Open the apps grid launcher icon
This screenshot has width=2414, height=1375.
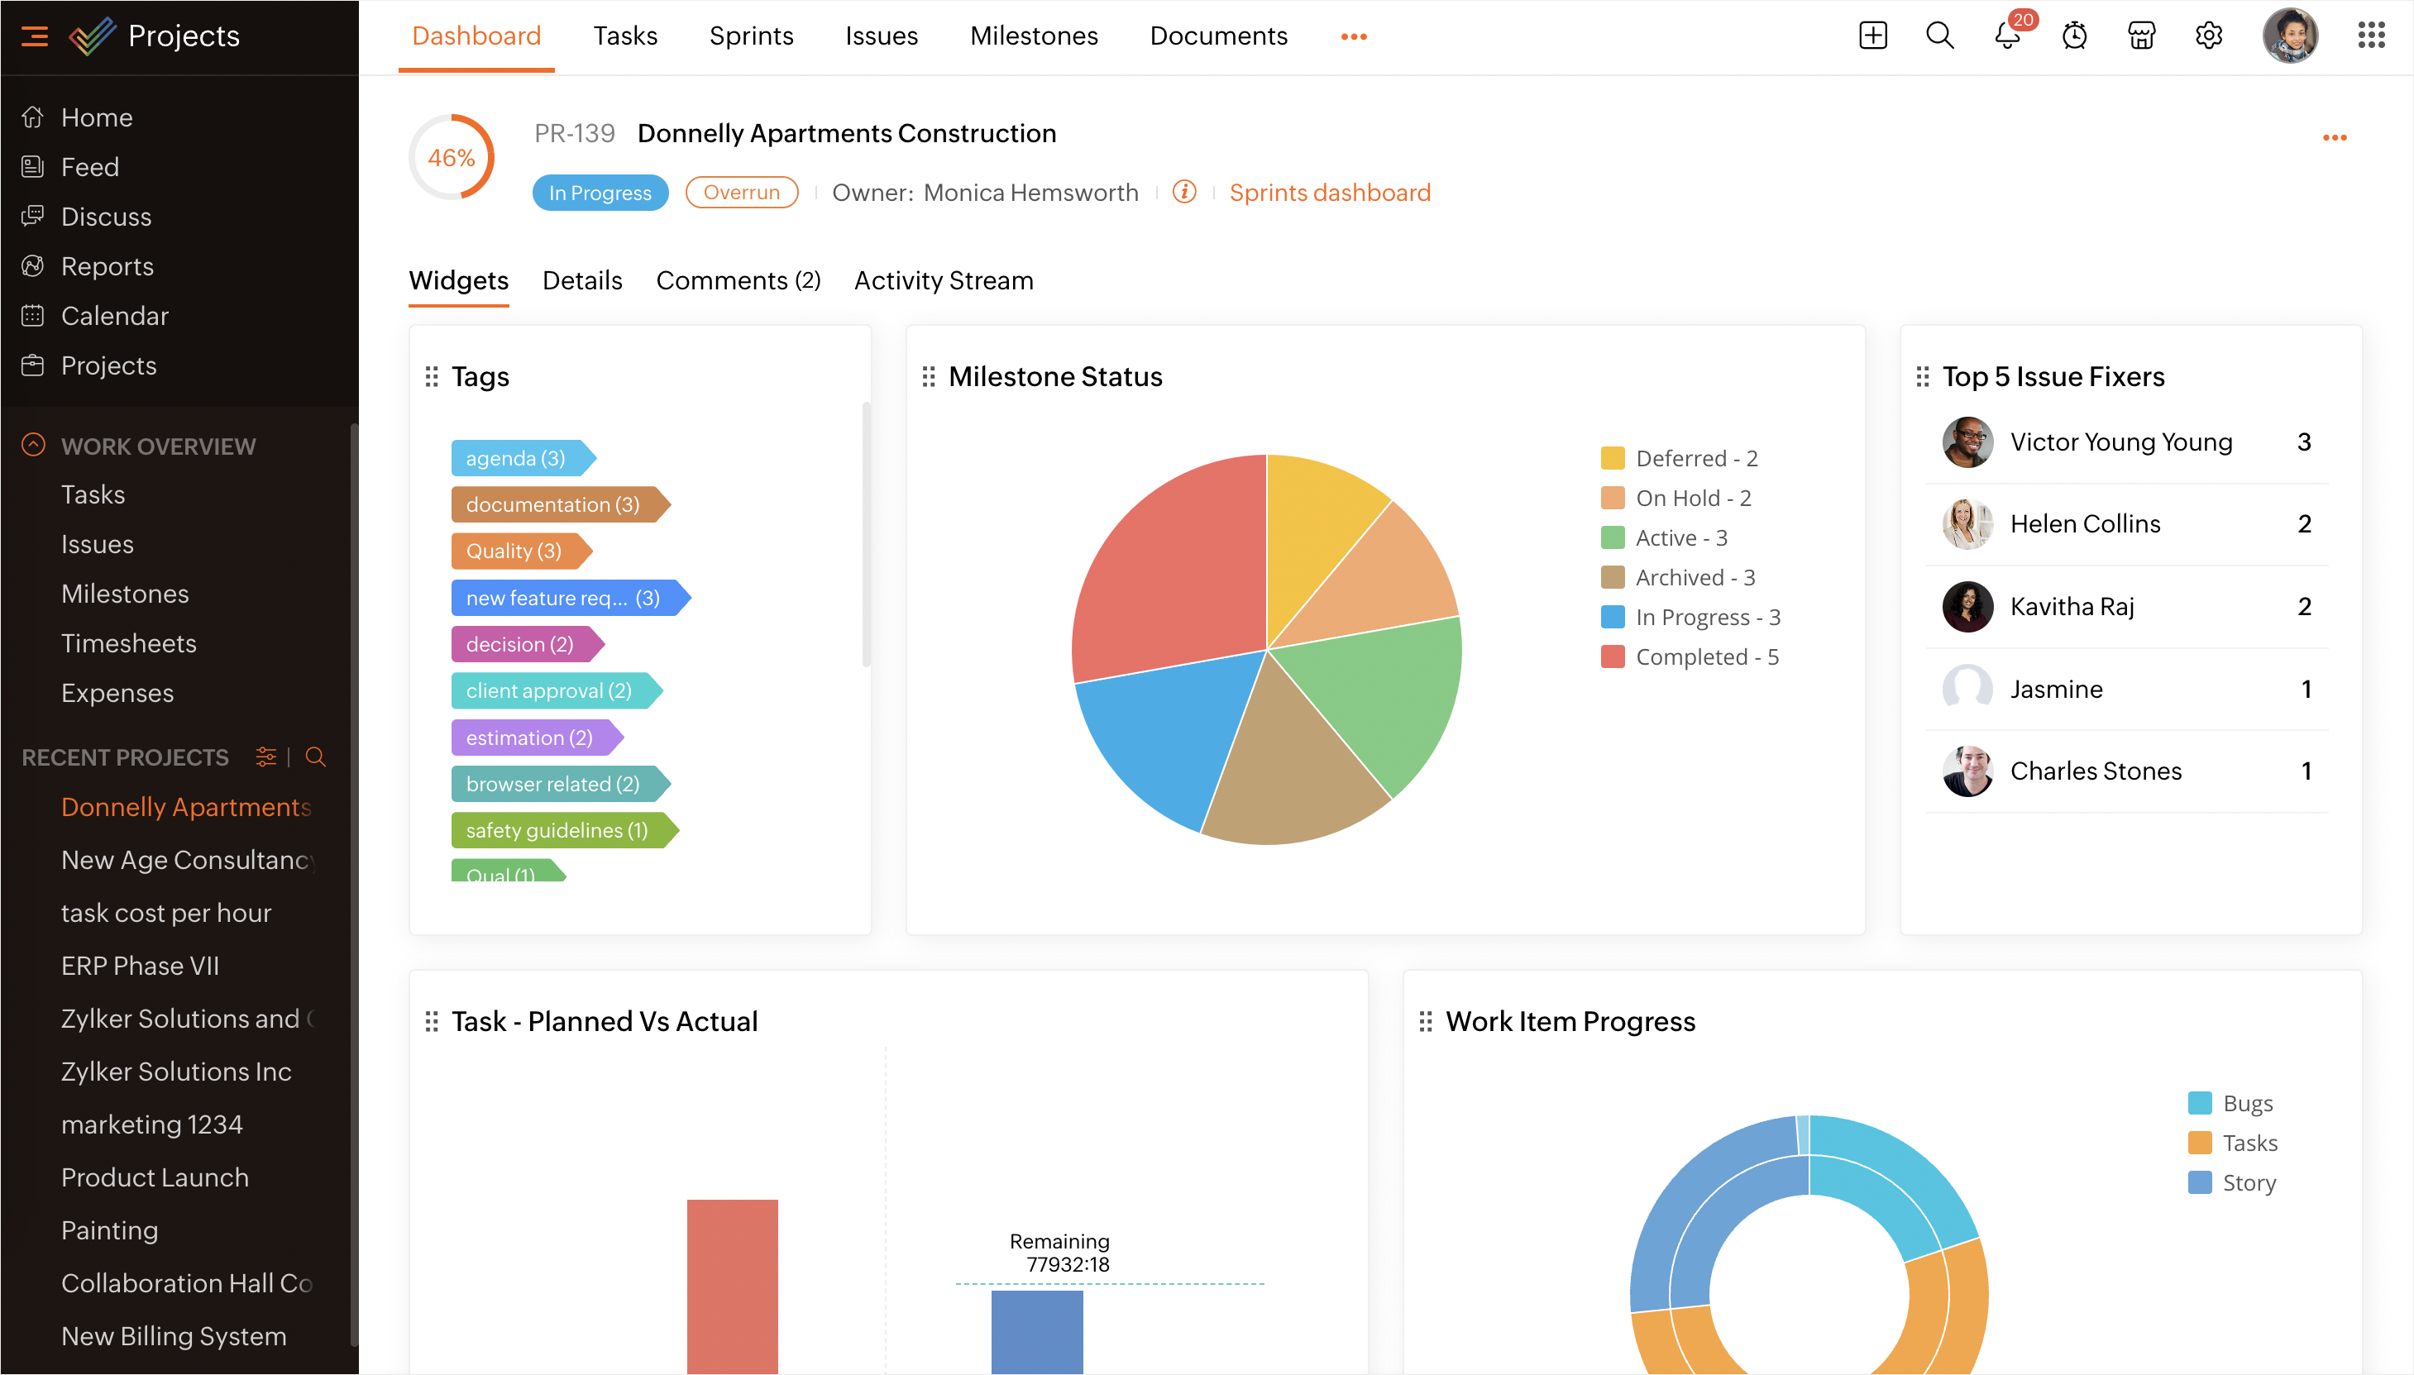2370,36
